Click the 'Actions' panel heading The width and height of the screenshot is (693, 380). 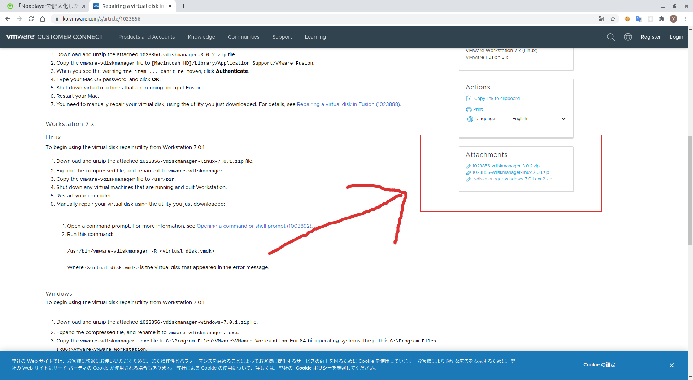[478, 87]
